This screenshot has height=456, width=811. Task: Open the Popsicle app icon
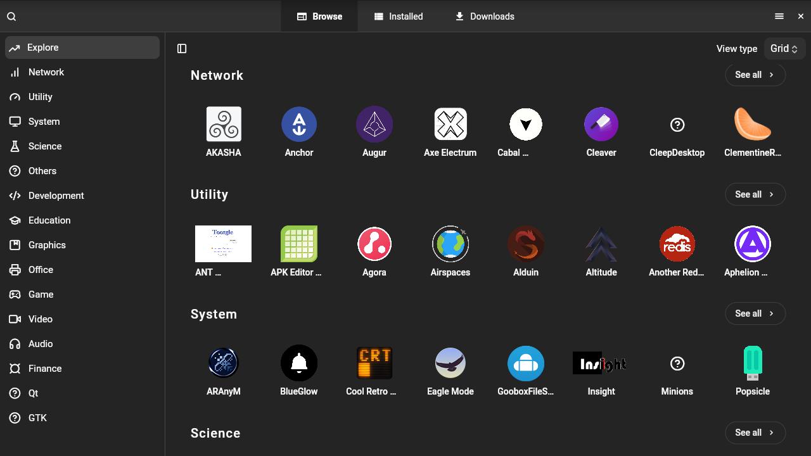tap(753, 363)
